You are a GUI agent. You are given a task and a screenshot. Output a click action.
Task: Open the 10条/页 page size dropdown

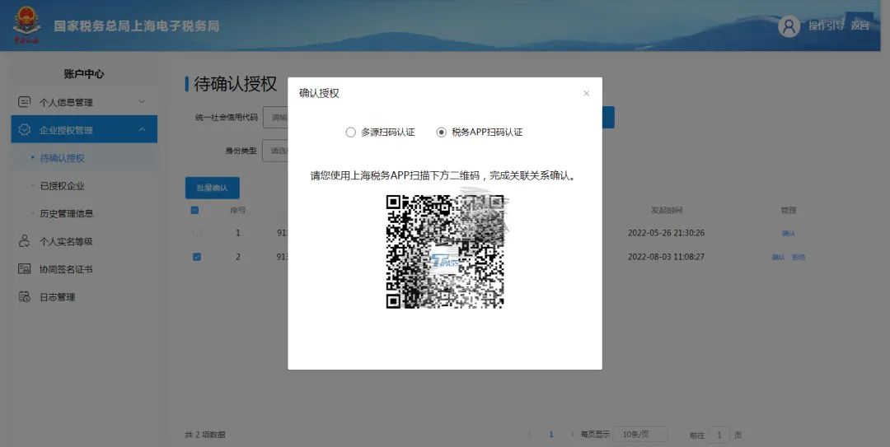point(641,435)
